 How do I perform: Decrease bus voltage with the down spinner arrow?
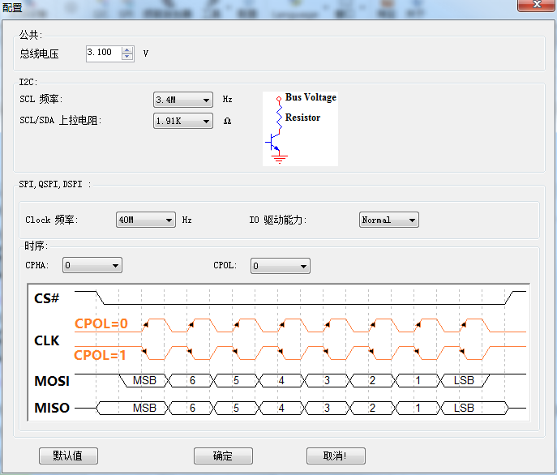[x=127, y=57]
